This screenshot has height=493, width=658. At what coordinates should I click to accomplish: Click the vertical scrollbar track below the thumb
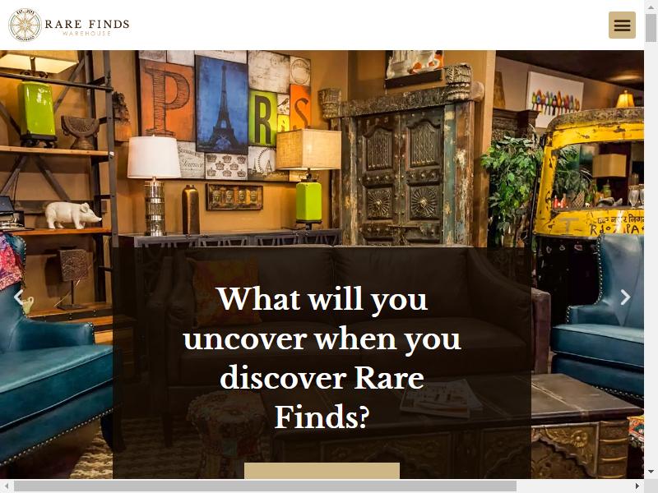651,251
